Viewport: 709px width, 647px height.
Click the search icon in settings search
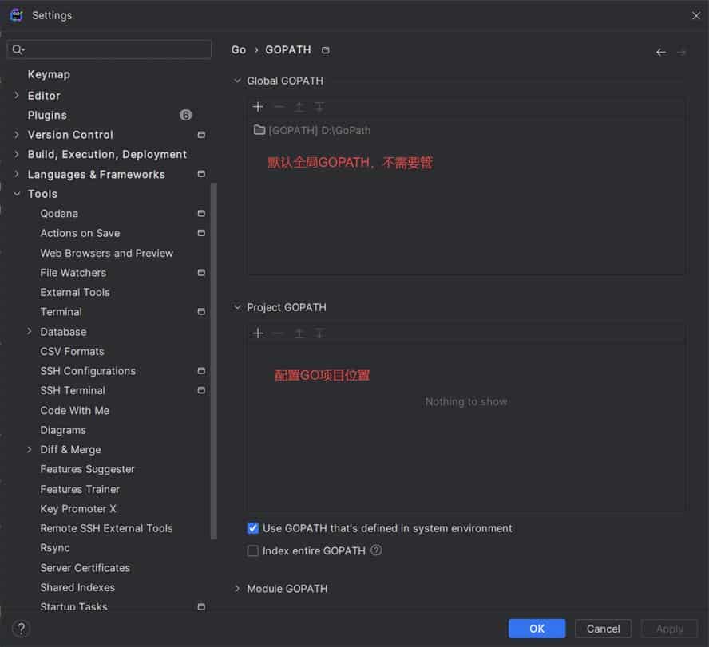(x=18, y=49)
